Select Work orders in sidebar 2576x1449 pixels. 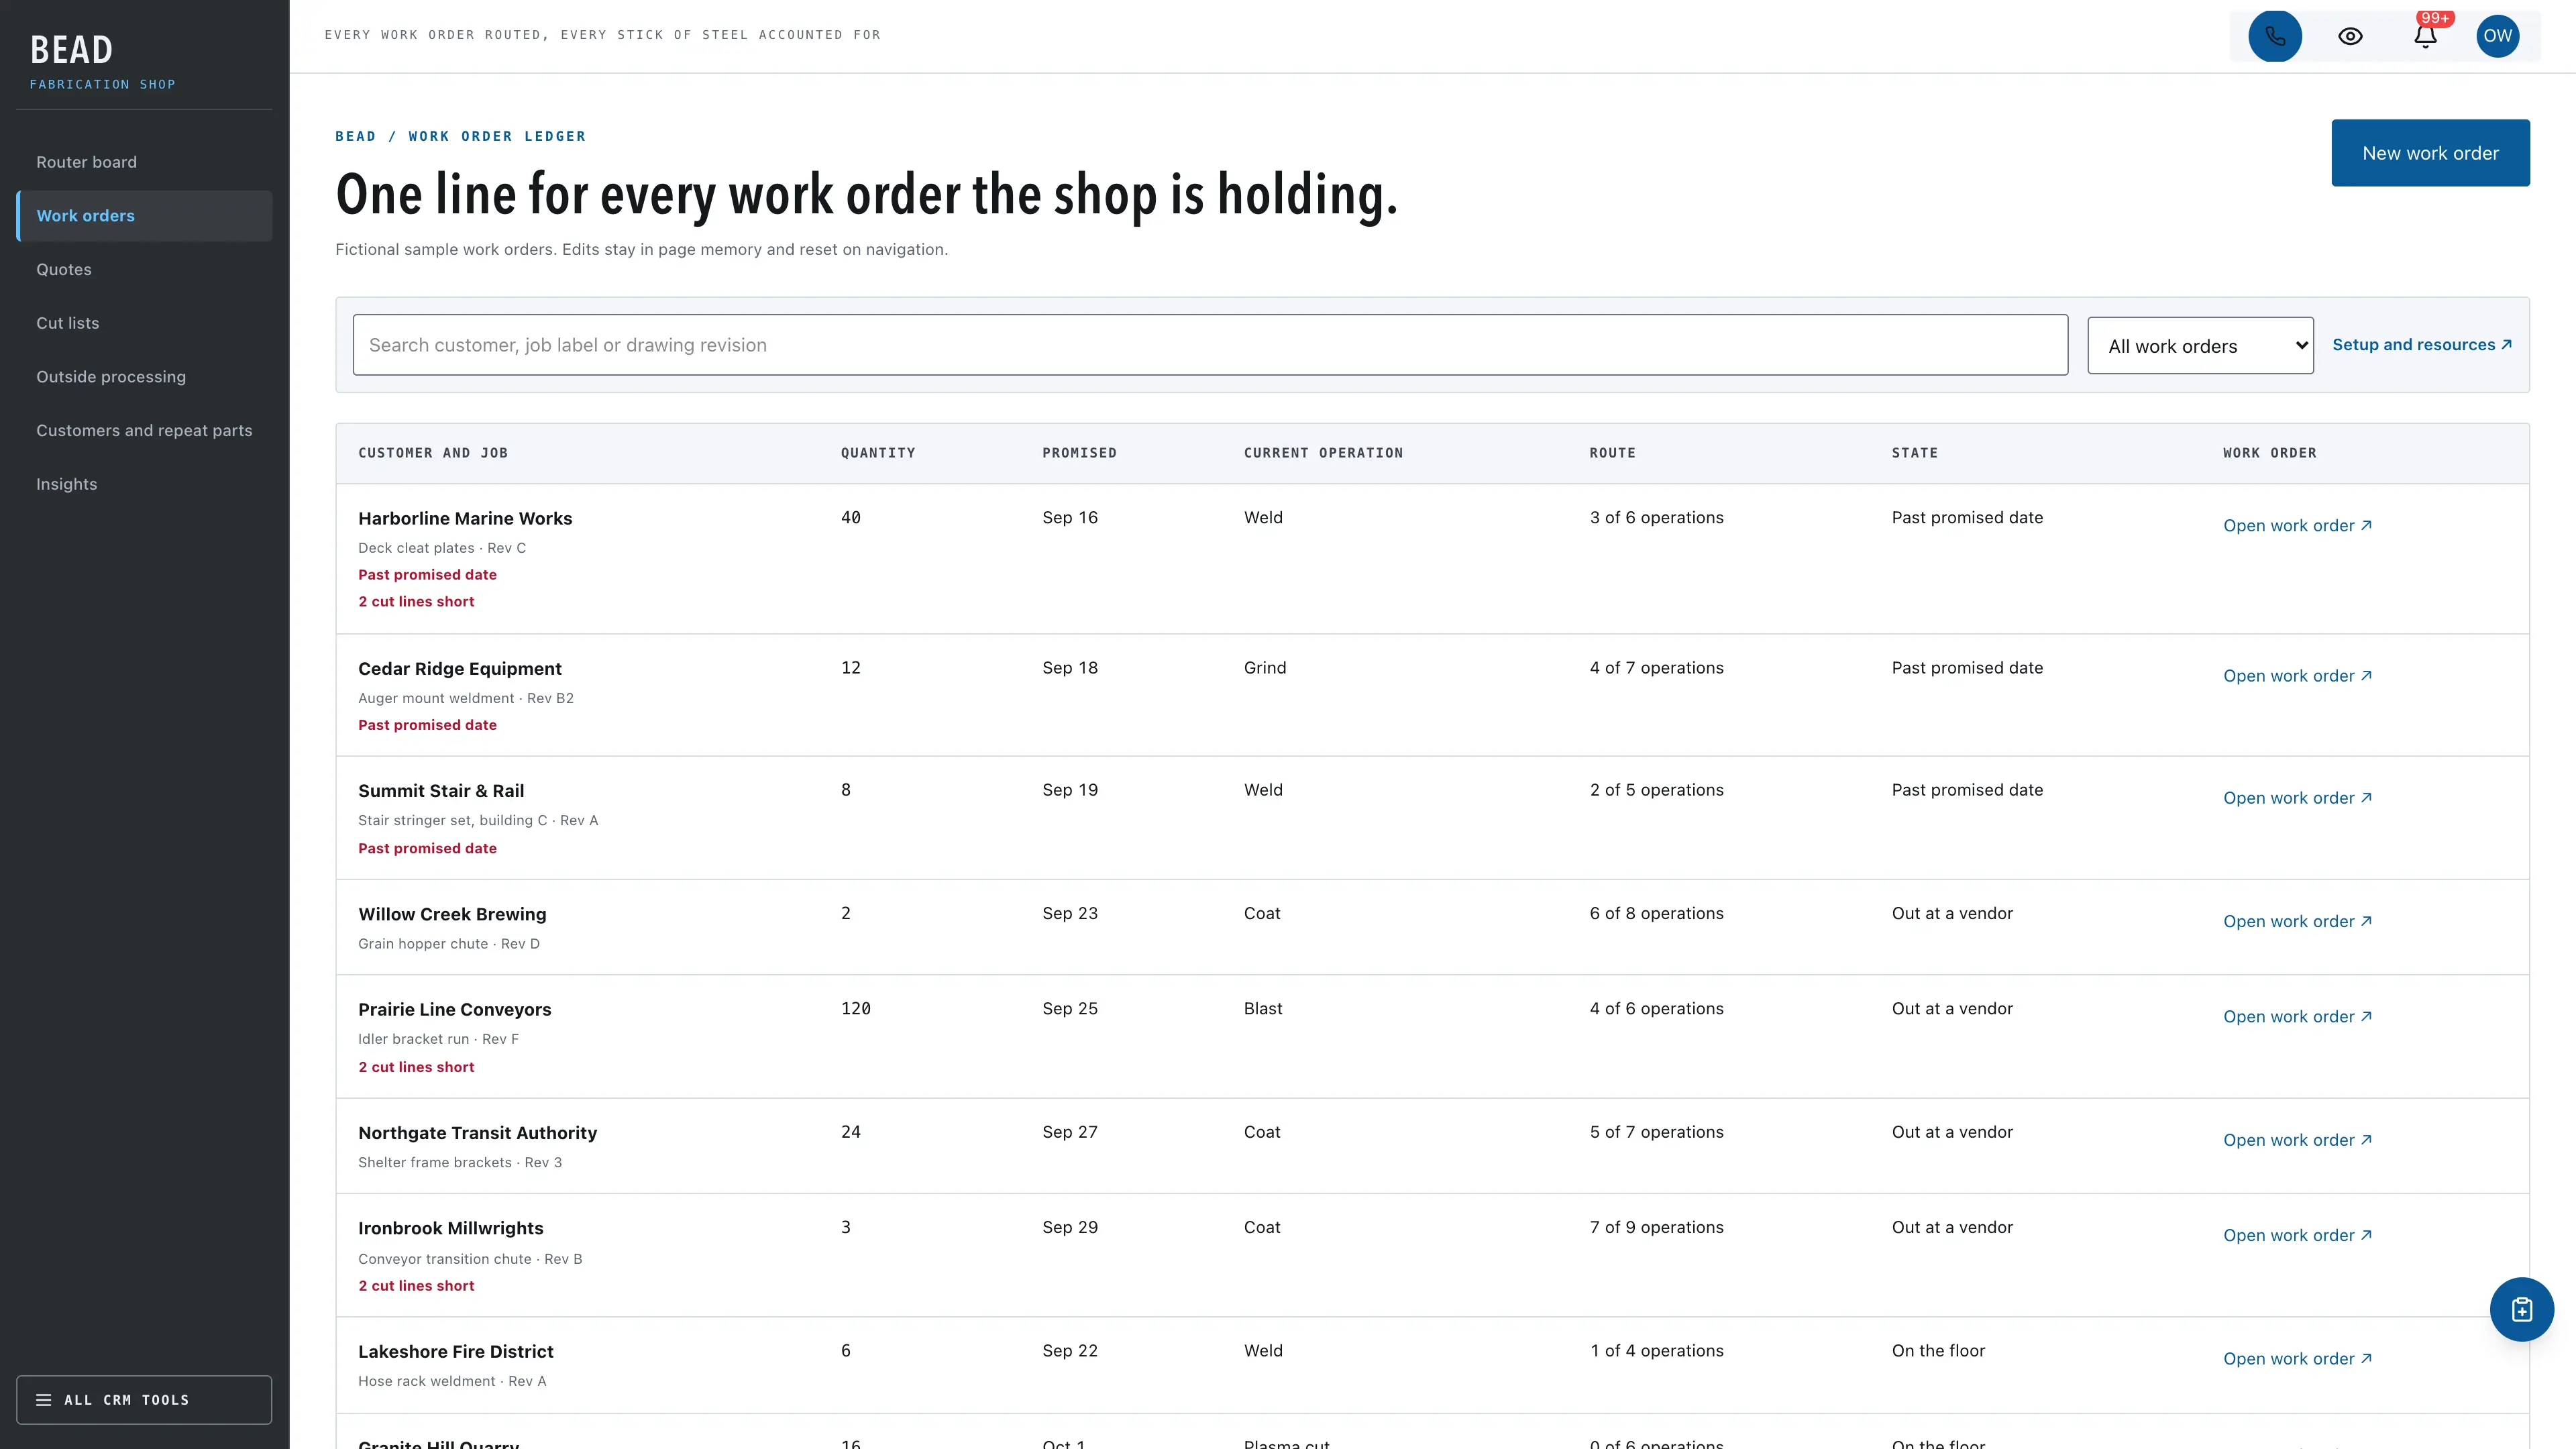[144, 216]
